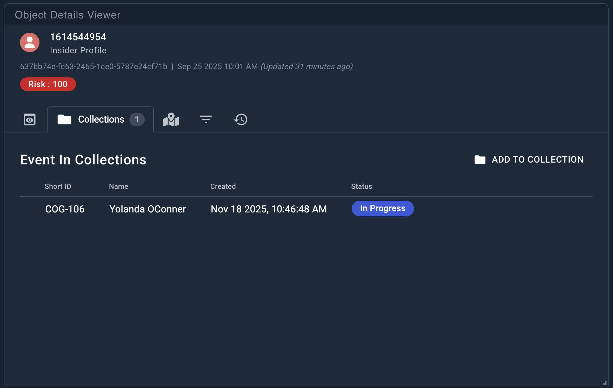613x388 pixels.
Task: Open the event preview tab
Action: [29, 119]
